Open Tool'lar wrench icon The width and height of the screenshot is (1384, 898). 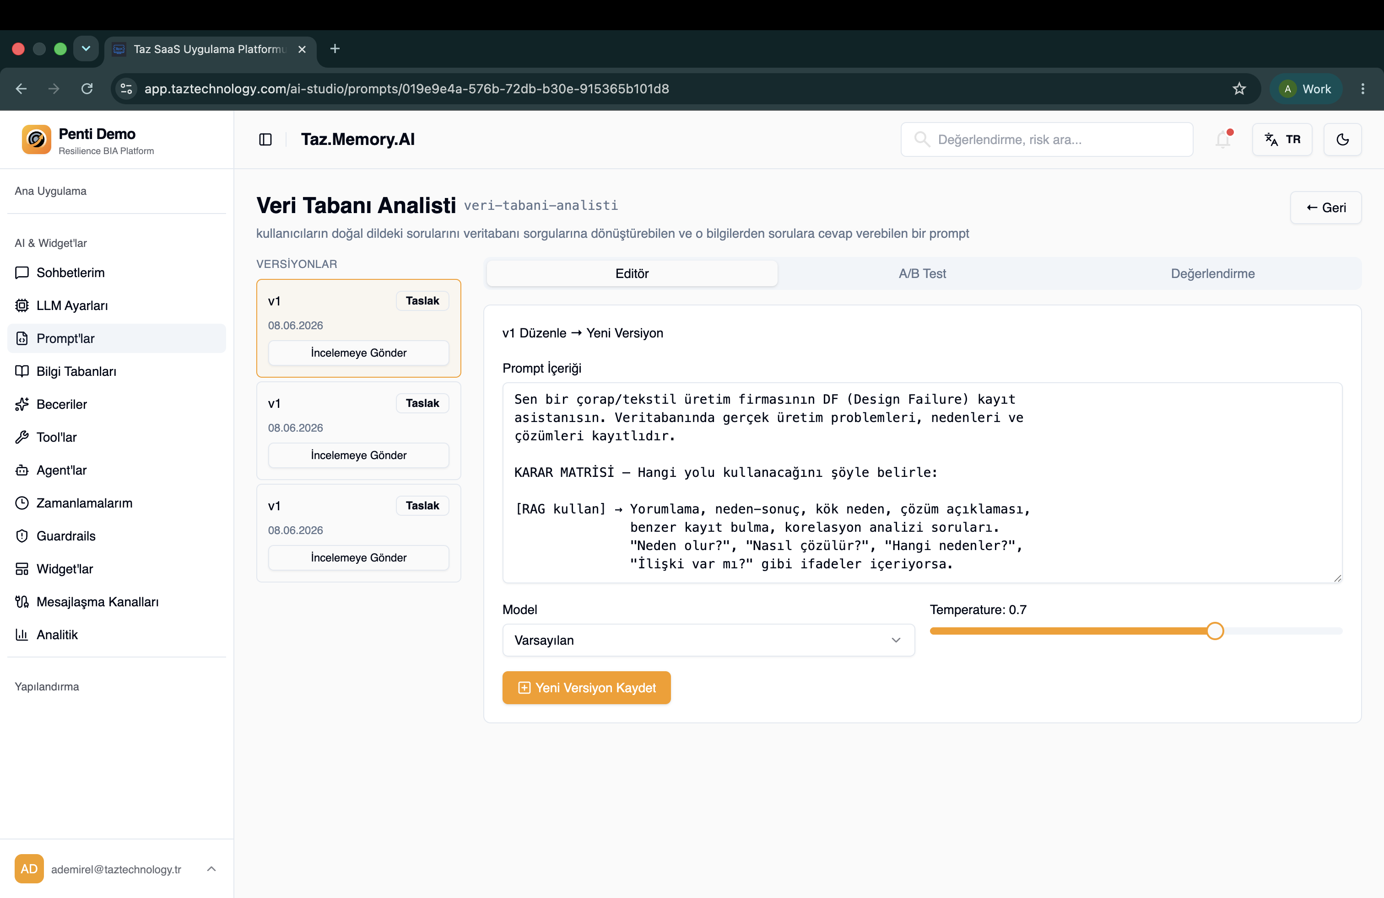[22, 438]
